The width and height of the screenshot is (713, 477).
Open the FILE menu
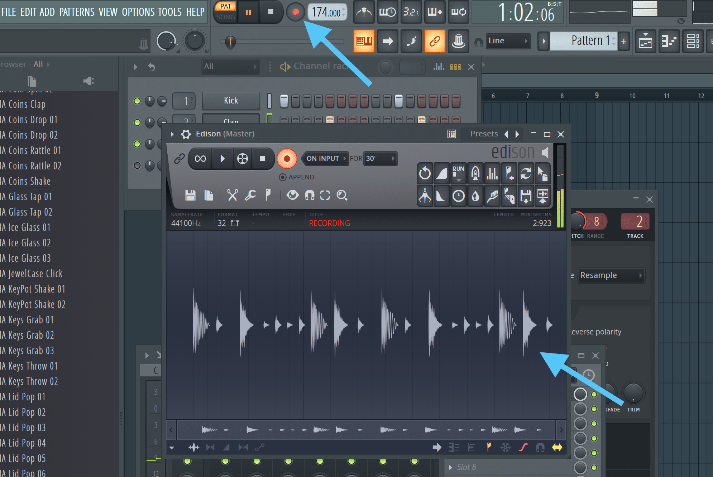pos(9,12)
